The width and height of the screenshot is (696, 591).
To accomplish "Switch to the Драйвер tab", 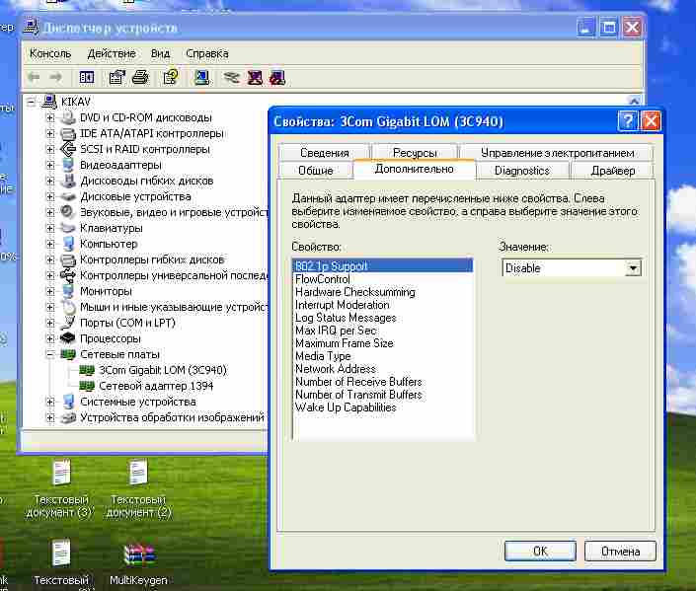I will pyautogui.click(x=612, y=171).
